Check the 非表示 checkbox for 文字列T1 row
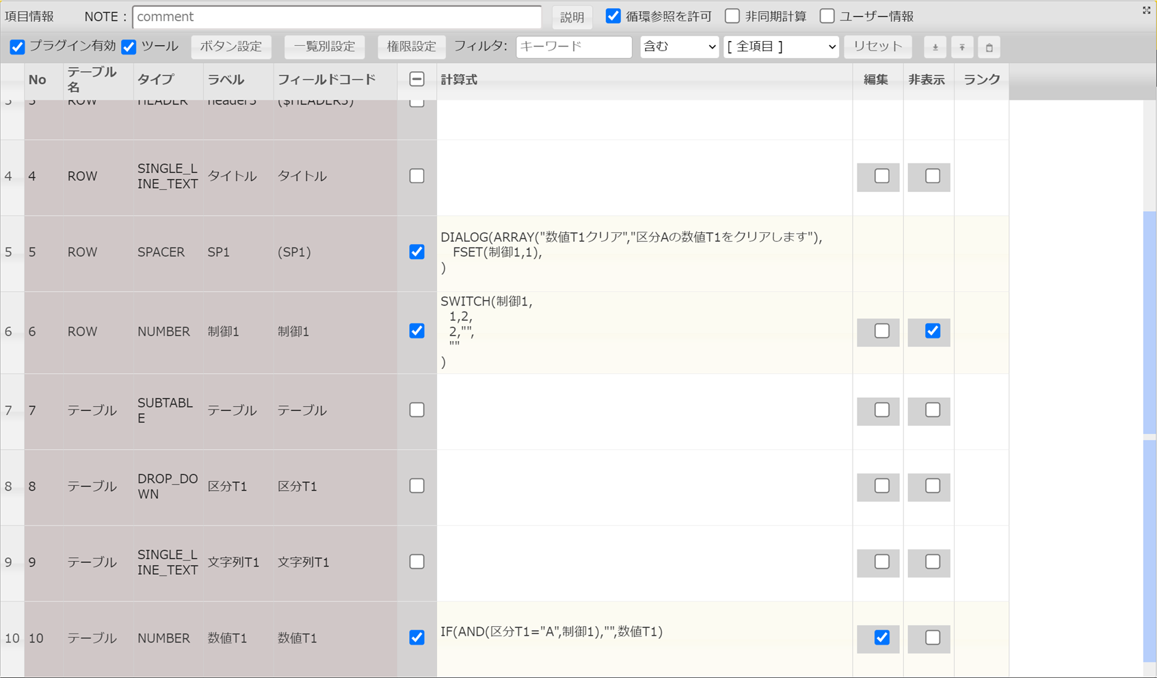This screenshot has height=678, width=1157. 932,562
